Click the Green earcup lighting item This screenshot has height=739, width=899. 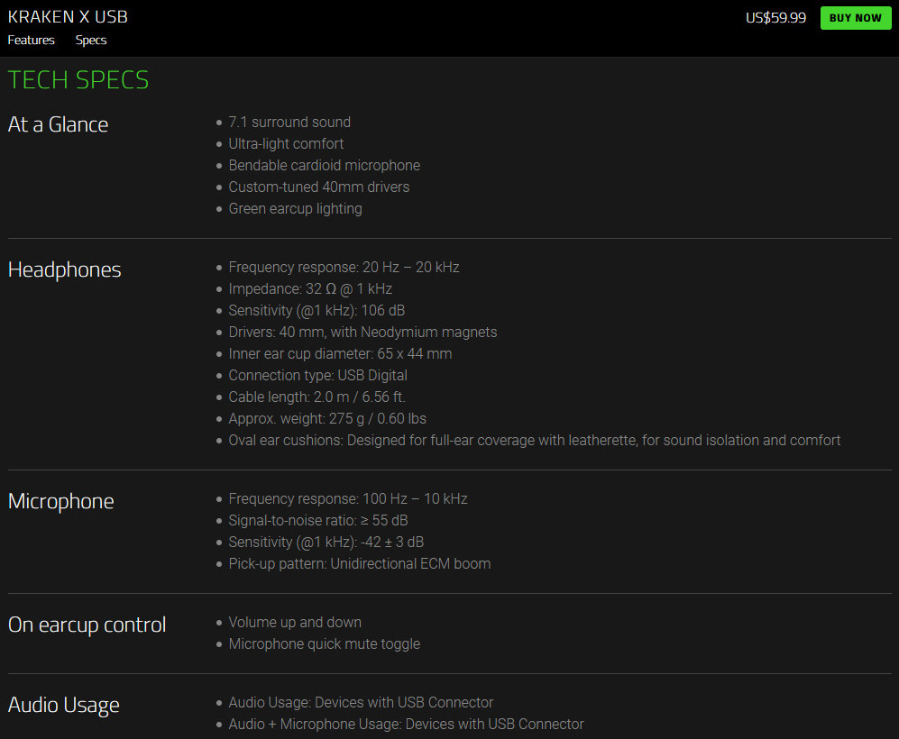point(295,209)
